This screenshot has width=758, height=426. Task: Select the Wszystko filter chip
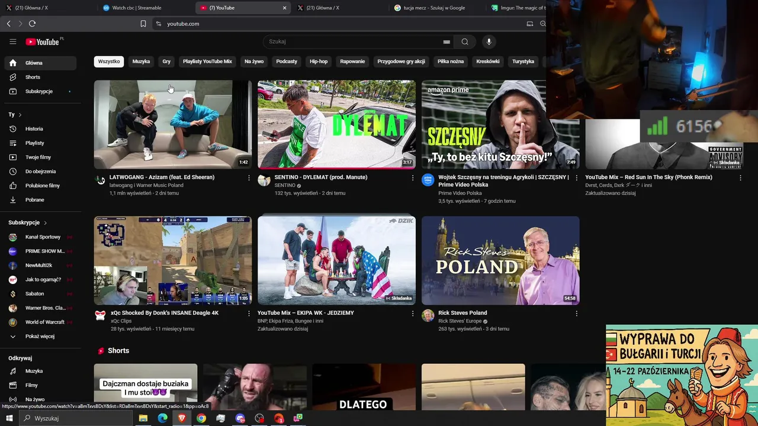(109, 62)
